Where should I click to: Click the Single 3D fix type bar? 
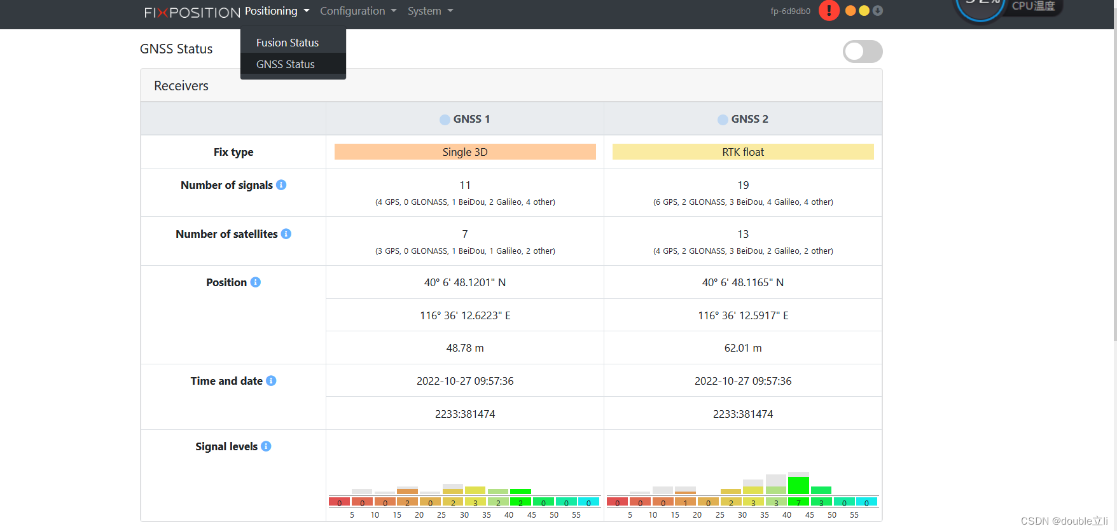coord(465,152)
